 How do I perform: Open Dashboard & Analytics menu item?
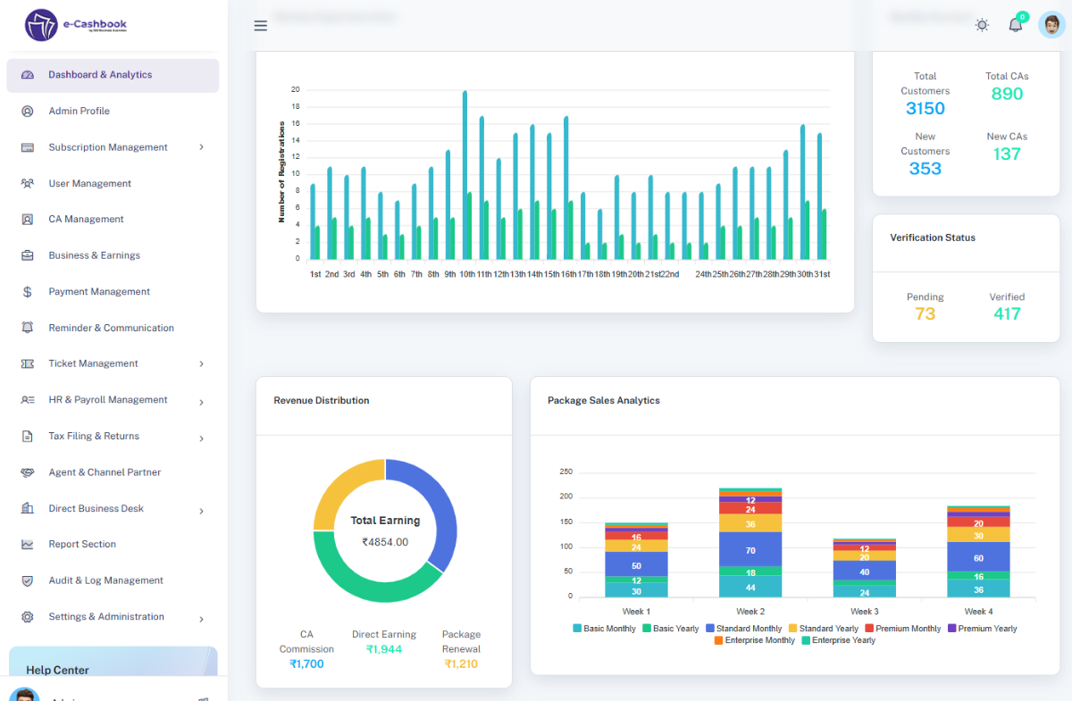coord(100,75)
